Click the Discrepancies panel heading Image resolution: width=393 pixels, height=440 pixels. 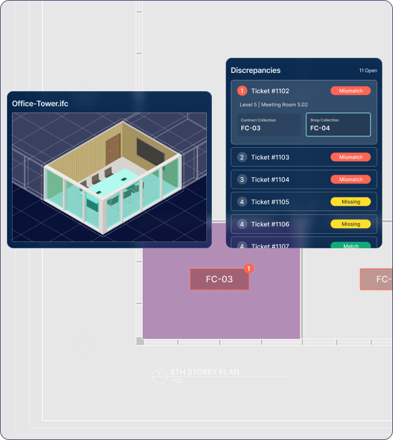pyautogui.click(x=255, y=70)
